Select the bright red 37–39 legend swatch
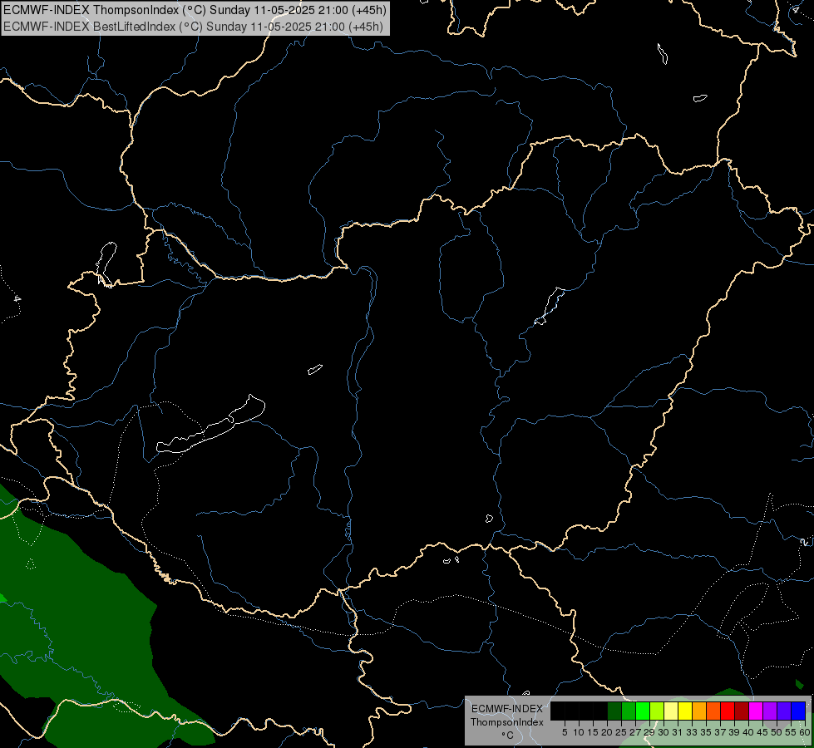Screen dimensions: 814x748 [x=728, y=711]
